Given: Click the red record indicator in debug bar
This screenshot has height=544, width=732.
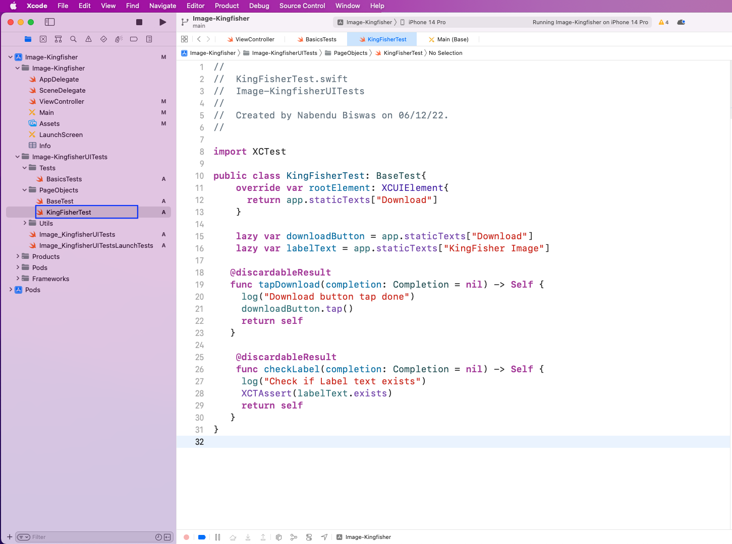Looking at the screenshot, I should click(x=186, y=537).
